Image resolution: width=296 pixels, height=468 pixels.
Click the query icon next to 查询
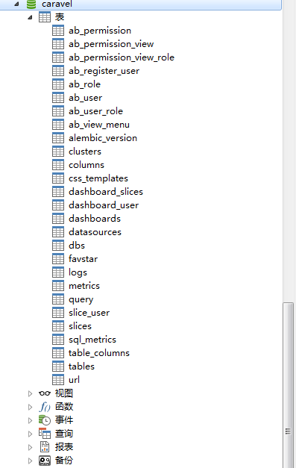[45, 434]
